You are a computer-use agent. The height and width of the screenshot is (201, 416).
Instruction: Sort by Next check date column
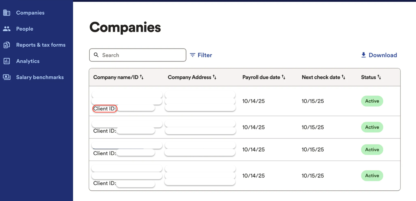tap(343, 77)
